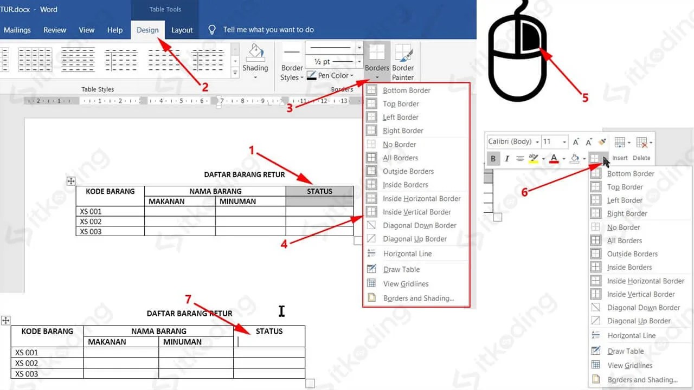Expand the Table Styles gallery More arrow
The height and width of the screenshot is (390, 694).
tap(235, 73)
